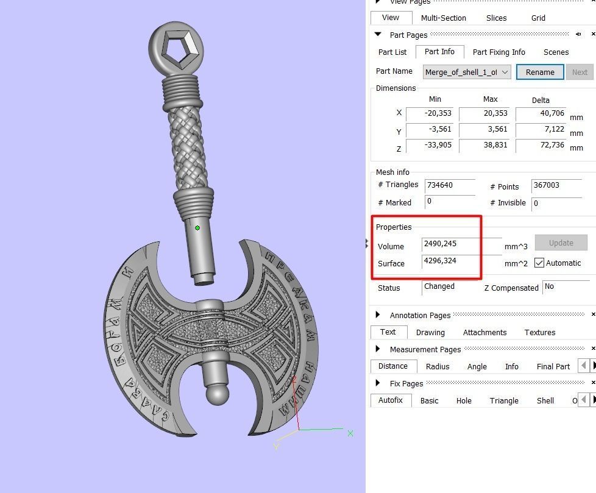596x493 pixels.
Task: Select the Distance measurement tab
Action: coord(393,366)
